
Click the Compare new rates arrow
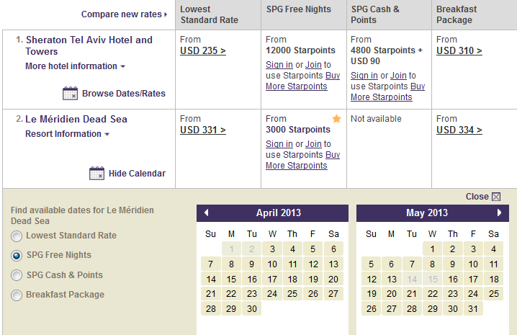166,14
